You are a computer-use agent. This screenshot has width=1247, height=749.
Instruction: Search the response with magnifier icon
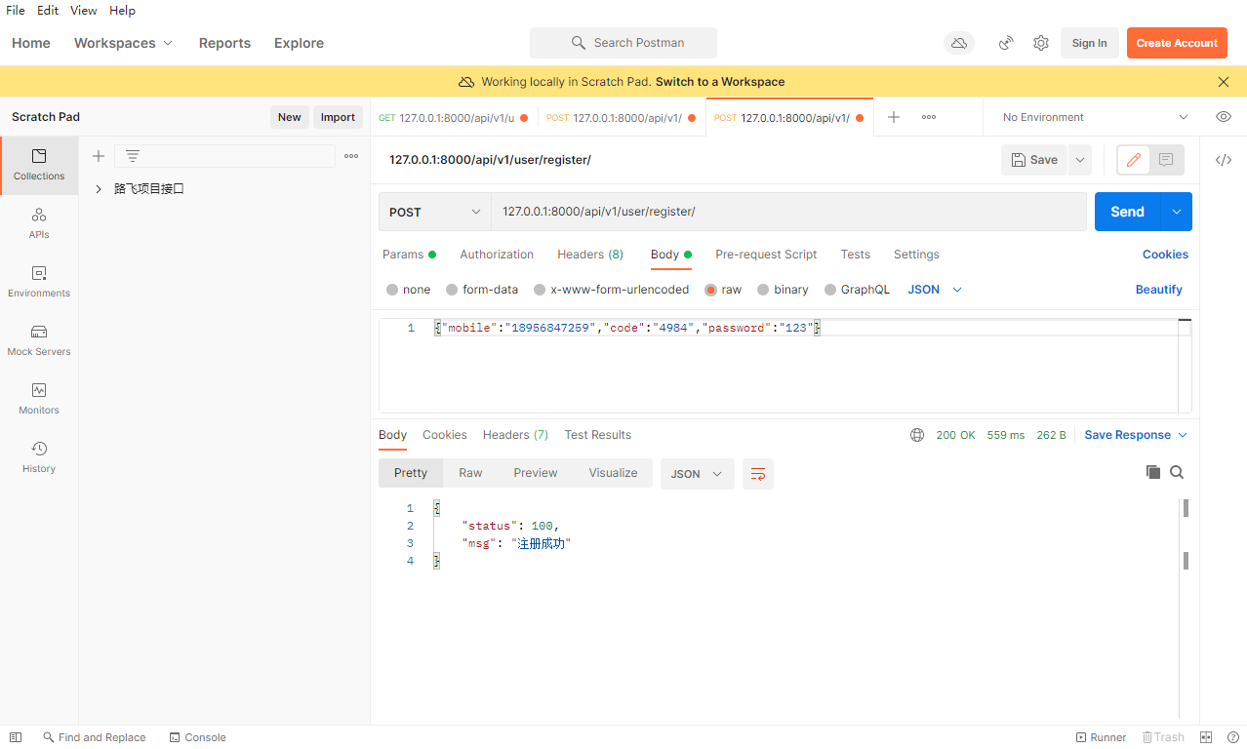1177,472
